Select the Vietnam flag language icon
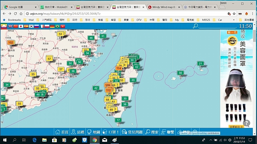 pos(62,26)
